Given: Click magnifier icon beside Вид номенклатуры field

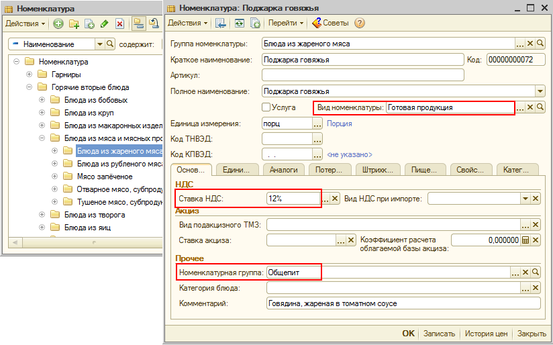Looking at the screenshot, I should click(x=540, y=107).
